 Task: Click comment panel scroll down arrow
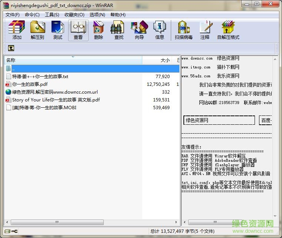(x=275, y=216)
